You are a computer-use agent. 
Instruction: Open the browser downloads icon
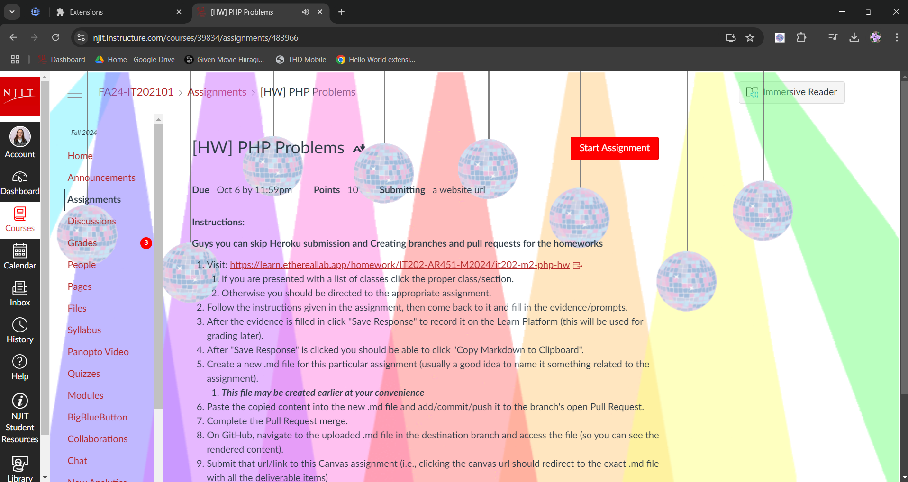tap(854, 37)
